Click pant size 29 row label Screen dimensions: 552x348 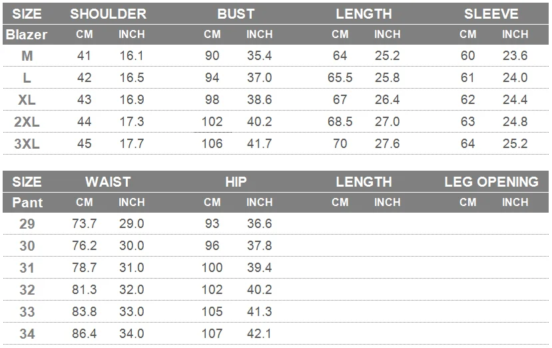pos(27,223)
